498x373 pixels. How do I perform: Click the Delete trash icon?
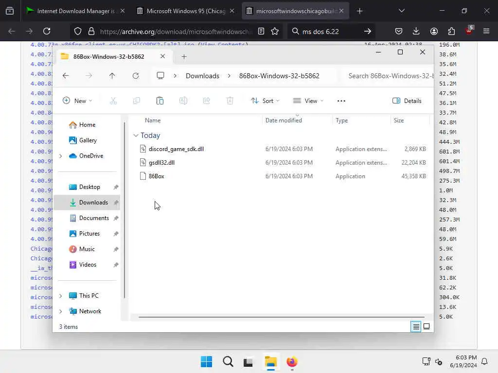pyautogui.click(x=230, y=101)
